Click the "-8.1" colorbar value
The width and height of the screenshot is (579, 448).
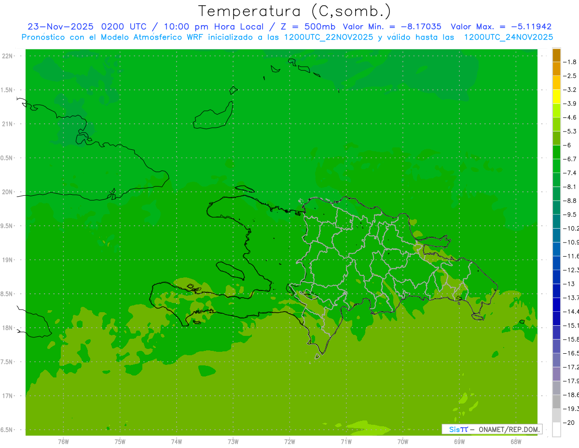(x=570, y=187)
